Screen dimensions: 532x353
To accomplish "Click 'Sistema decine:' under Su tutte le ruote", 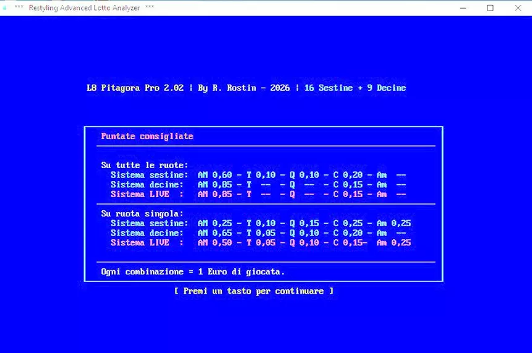I will click(x=147, y=184).
